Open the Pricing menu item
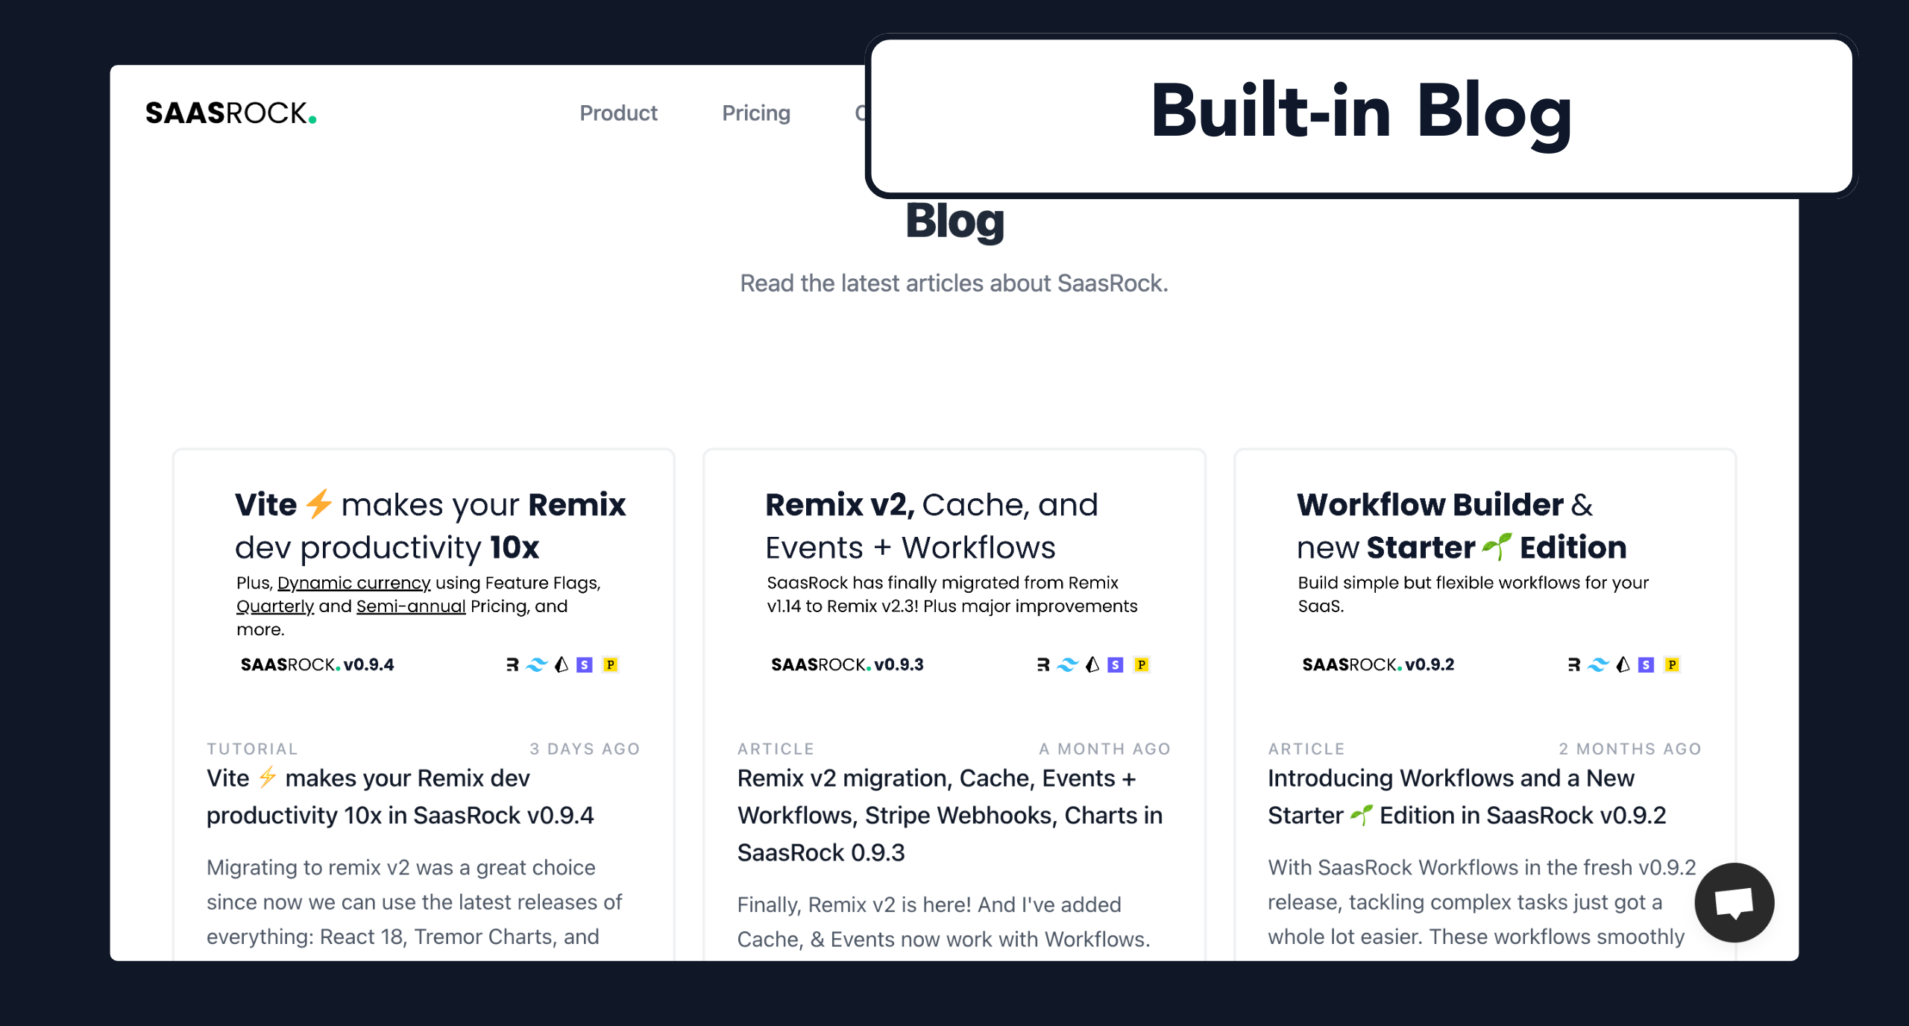The width and height of the screenshot is (1909, 1026). (755, 114)
